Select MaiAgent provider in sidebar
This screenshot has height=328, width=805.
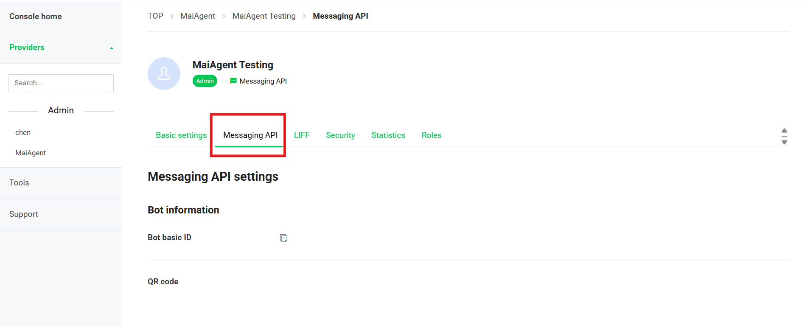click(x=31, y=153)
